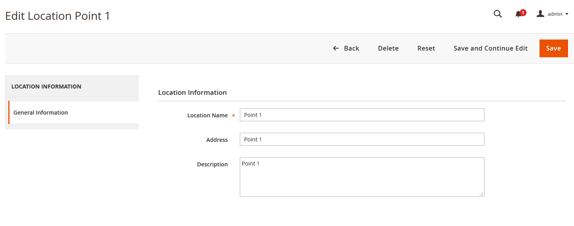Click the admin user avatar icon
This screenshot has height=226, width=574.
pyautogui.click(x=540, y=14)
